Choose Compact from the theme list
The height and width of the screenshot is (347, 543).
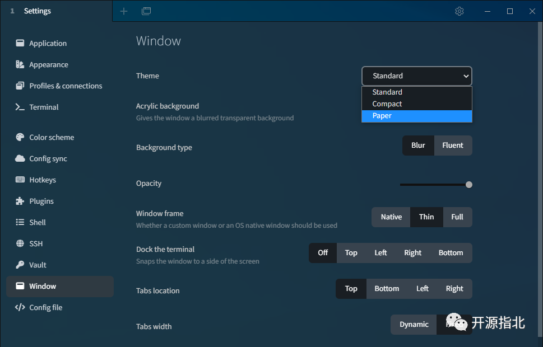click(x=416, y=104)
